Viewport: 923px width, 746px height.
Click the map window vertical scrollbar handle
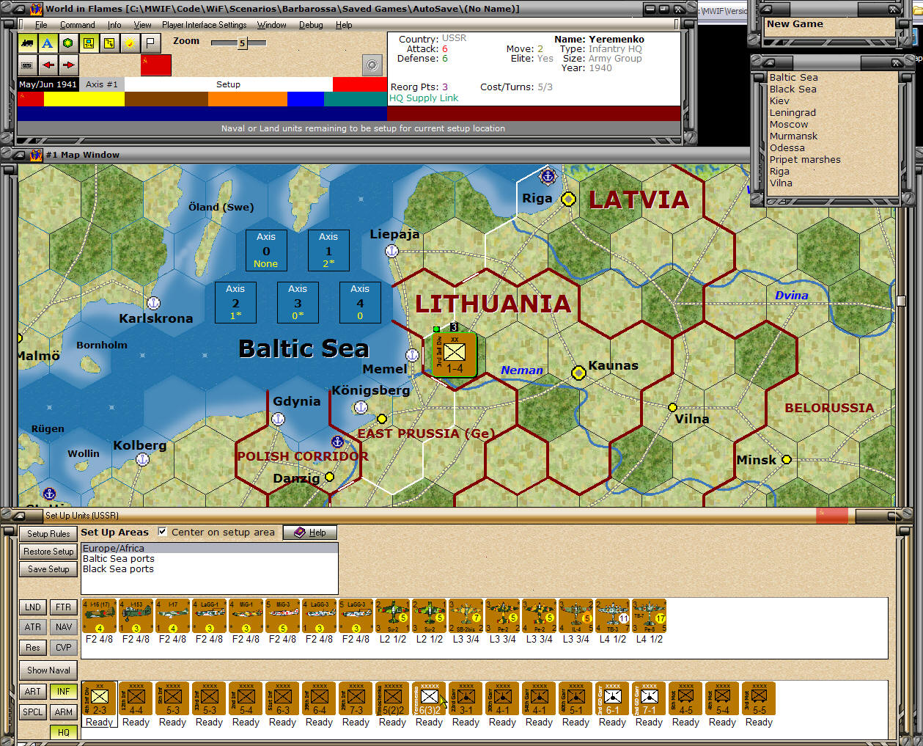901,301
